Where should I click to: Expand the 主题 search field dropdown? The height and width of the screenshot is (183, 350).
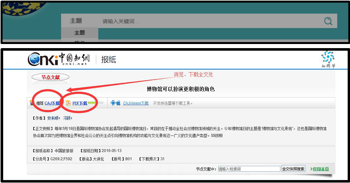tap(76, 21)
